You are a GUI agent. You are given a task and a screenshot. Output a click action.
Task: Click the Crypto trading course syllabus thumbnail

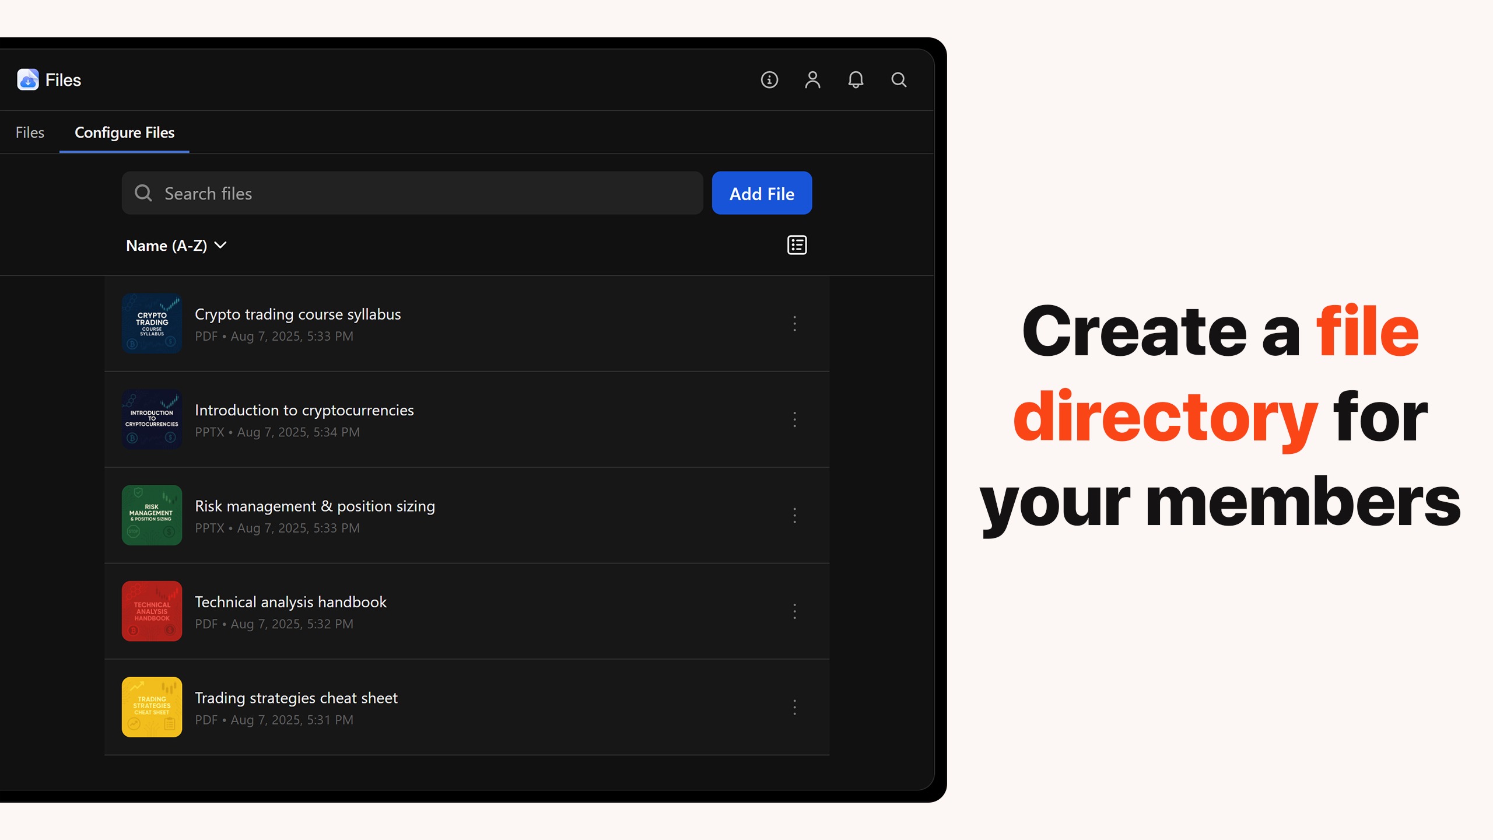pyautogui.click(x=152, y=324)
